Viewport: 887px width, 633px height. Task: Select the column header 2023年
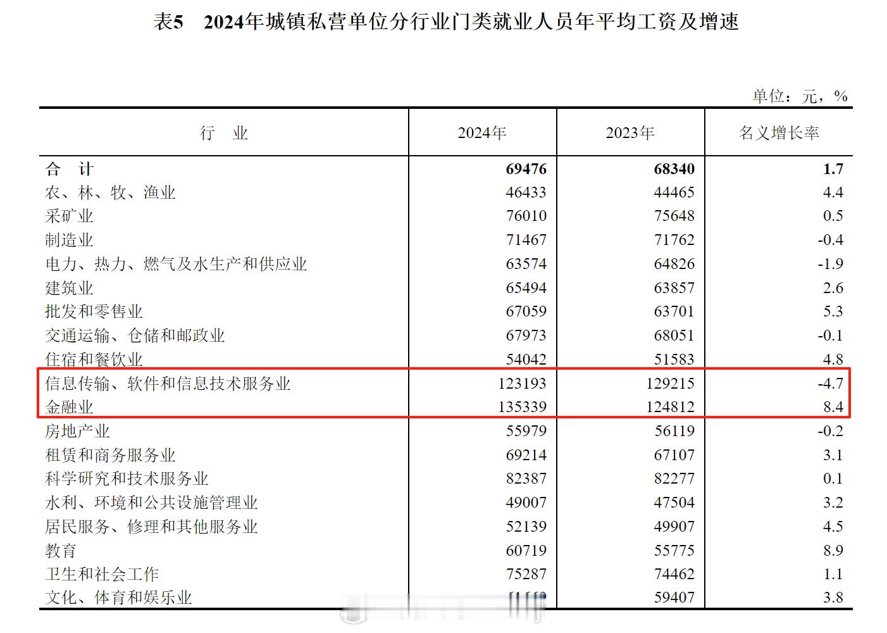click(x=630, y=133)
